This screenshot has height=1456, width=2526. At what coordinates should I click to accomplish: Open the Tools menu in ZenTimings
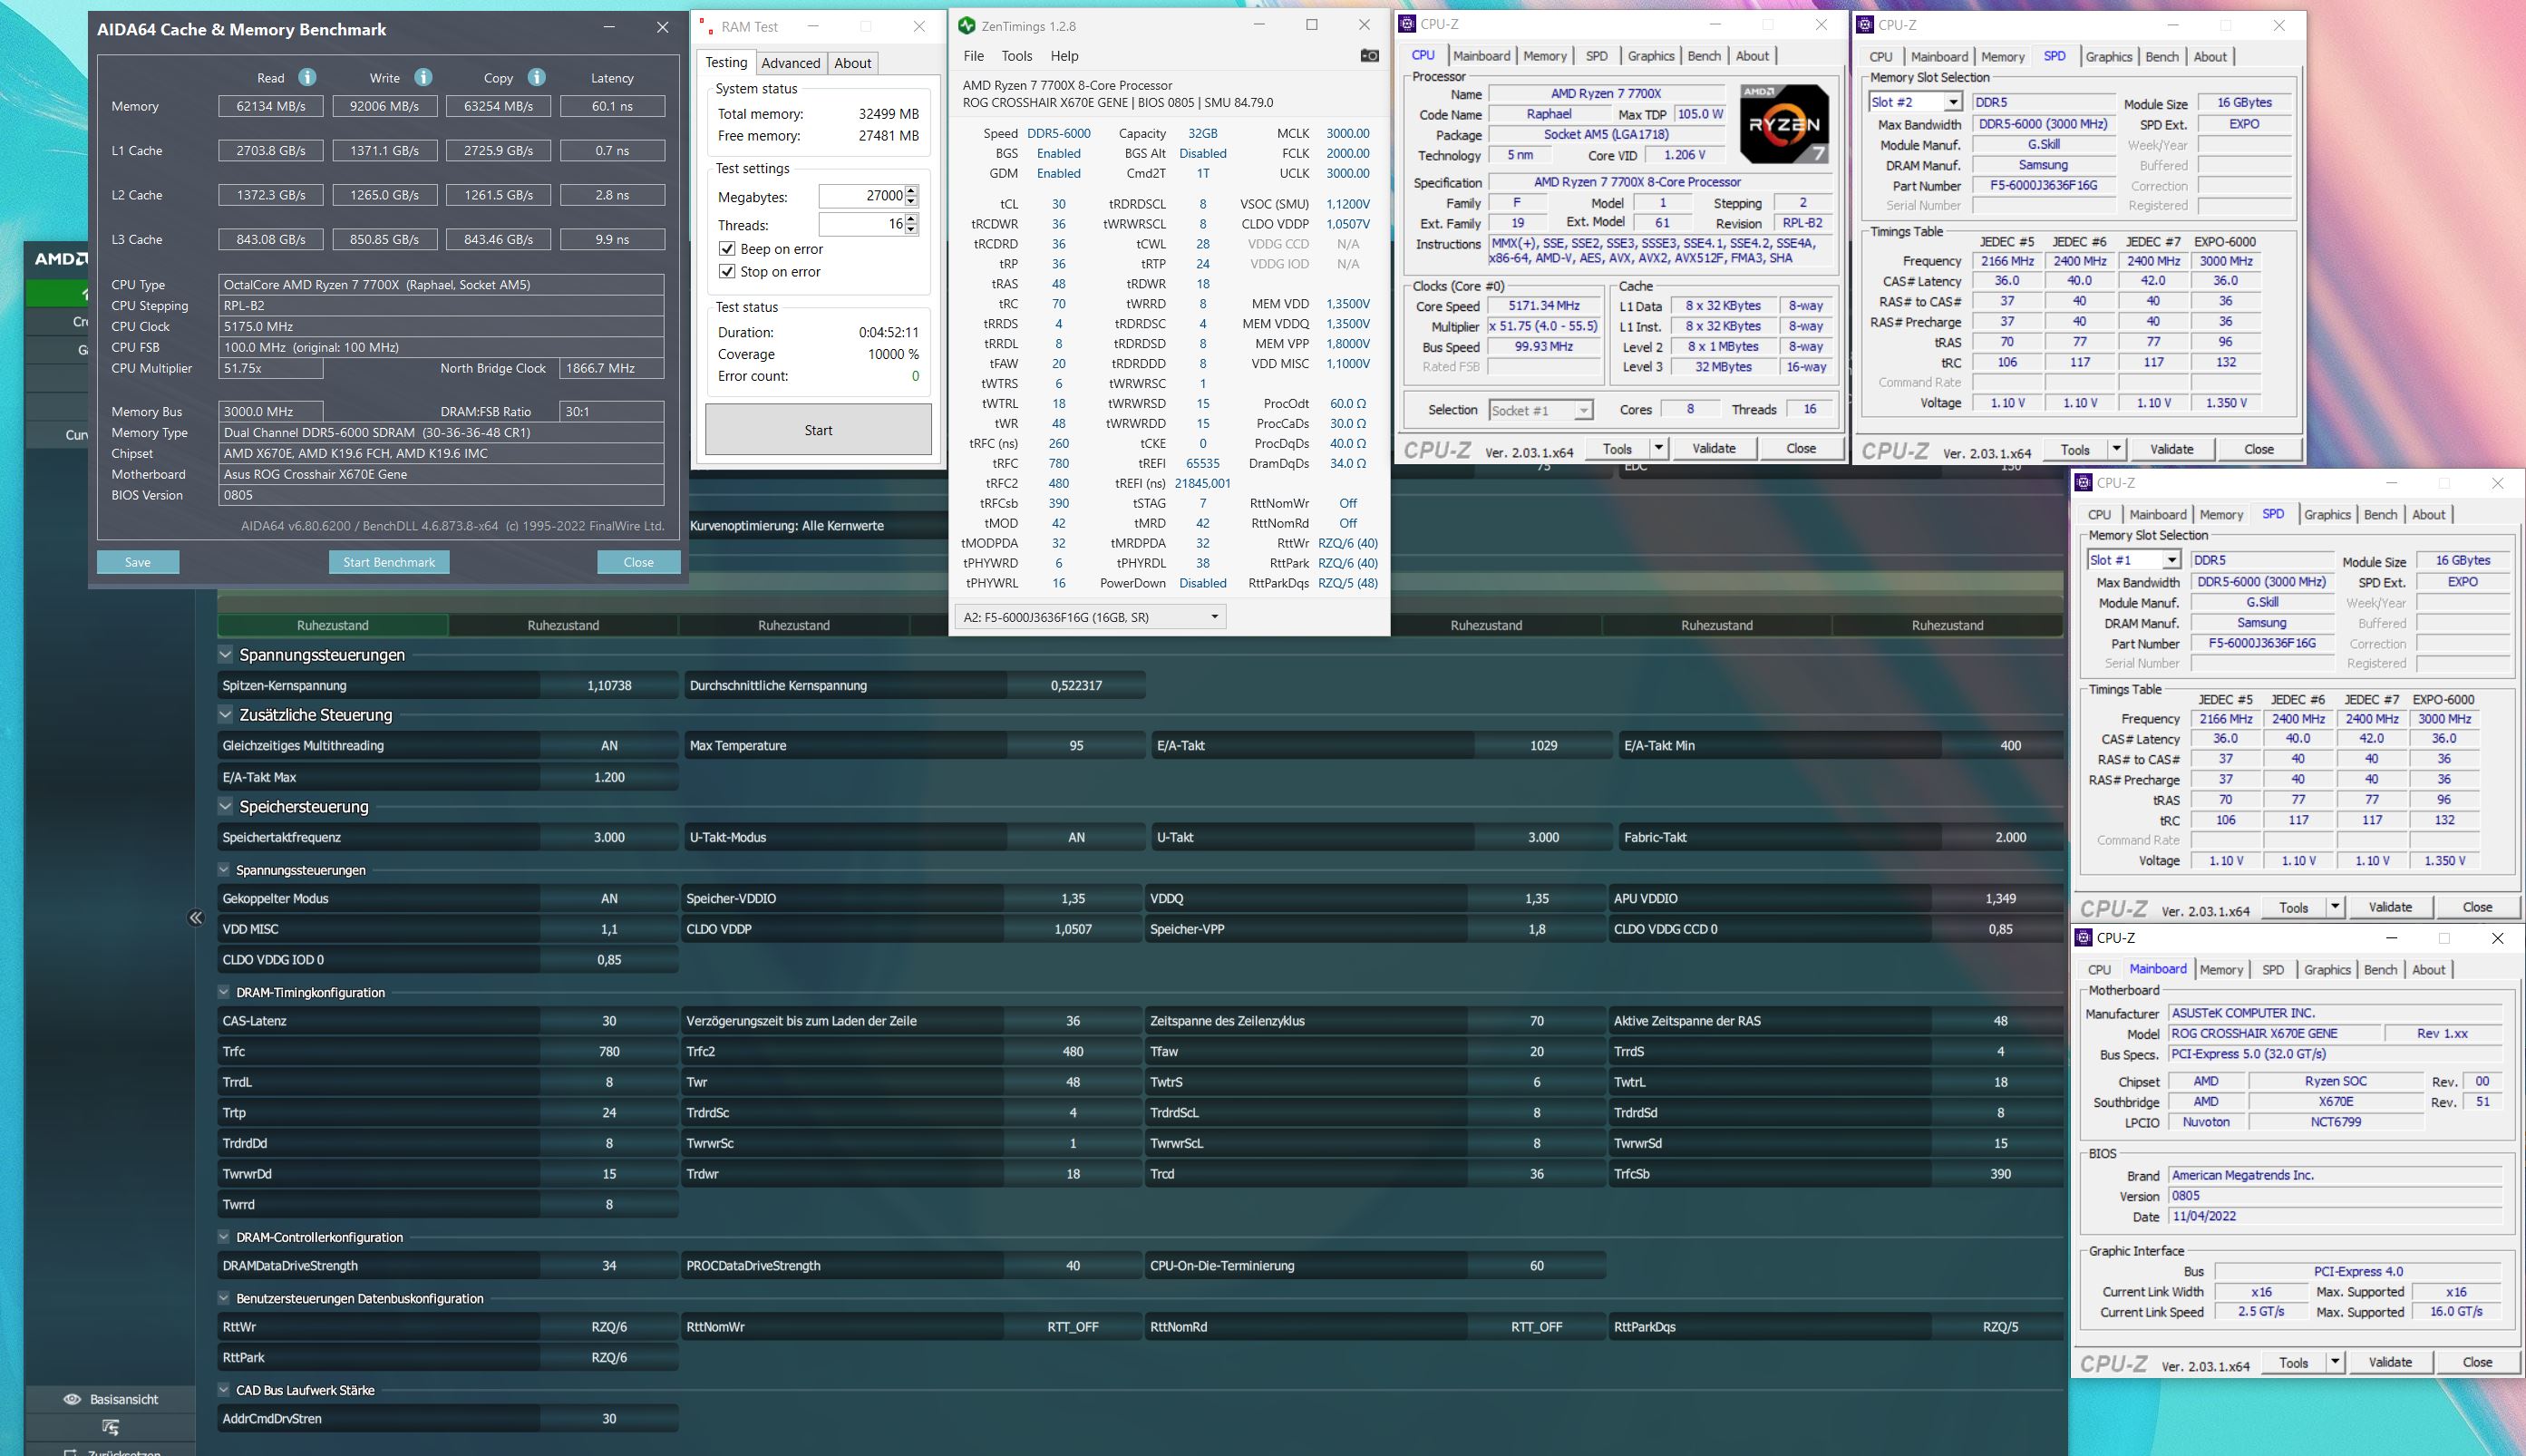1016,56
